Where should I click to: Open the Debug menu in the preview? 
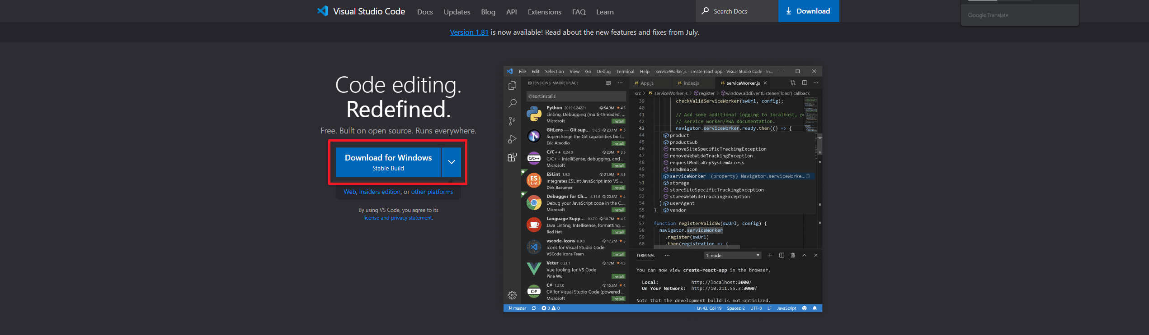coord(603,72)
